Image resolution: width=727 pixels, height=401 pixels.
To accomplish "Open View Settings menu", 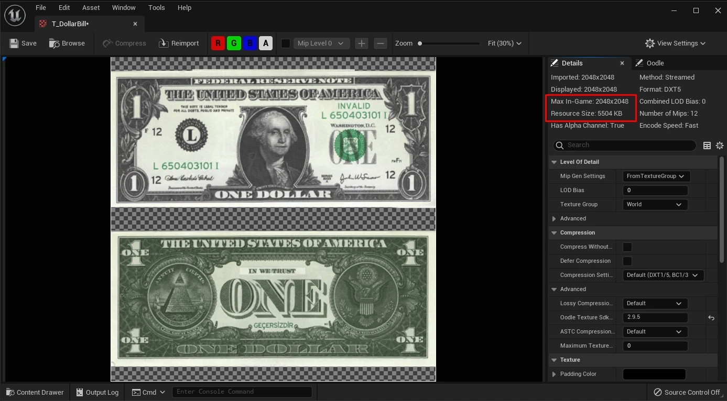I will [x=675, y=43].
